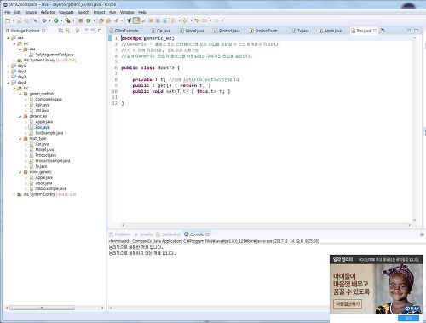
Task: Click the Run External Tools icon
Action: (67, 20)
